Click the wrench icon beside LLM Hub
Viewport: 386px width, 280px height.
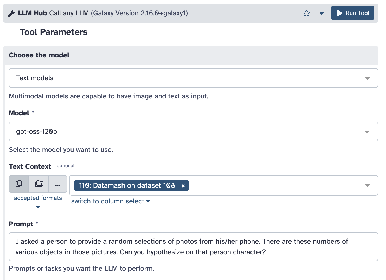12,13
